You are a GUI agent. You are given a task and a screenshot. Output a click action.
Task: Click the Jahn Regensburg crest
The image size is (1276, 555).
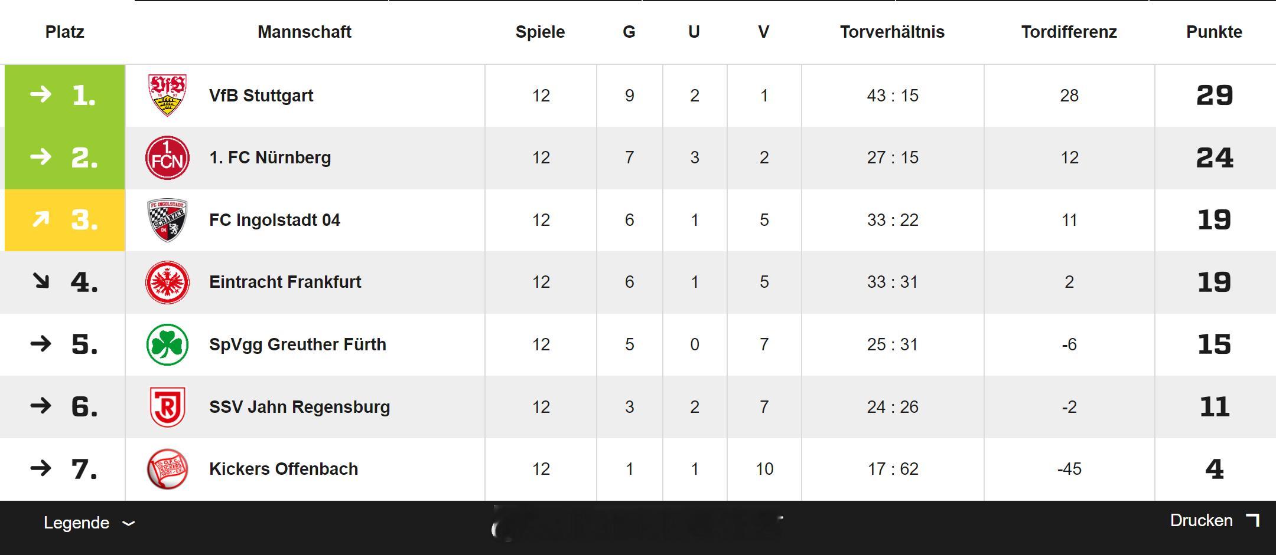click(x=167, y=407)
